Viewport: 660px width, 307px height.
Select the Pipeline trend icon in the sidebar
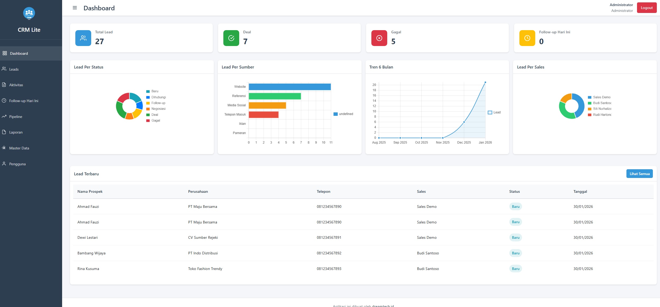(4, 116)
